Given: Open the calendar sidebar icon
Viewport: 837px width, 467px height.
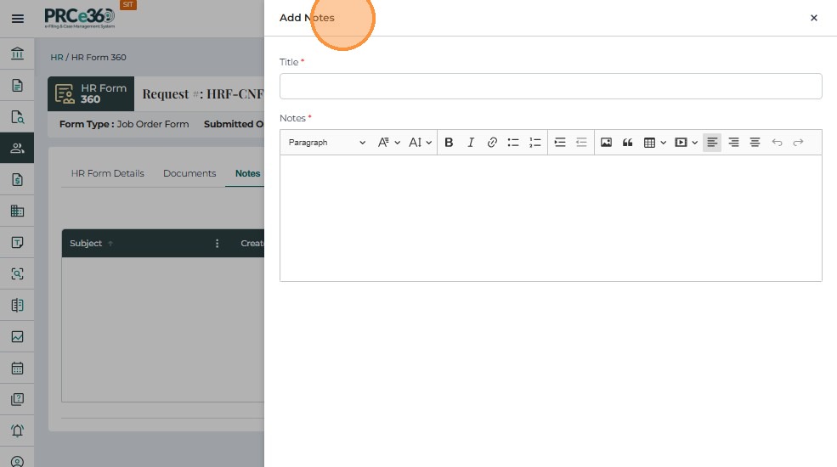Looking at the screenshot, I should [x=17, y=369].
